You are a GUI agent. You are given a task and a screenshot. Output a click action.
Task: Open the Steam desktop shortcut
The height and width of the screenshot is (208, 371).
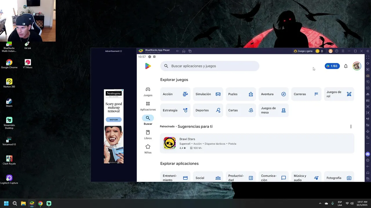click(x=9, y=103)
